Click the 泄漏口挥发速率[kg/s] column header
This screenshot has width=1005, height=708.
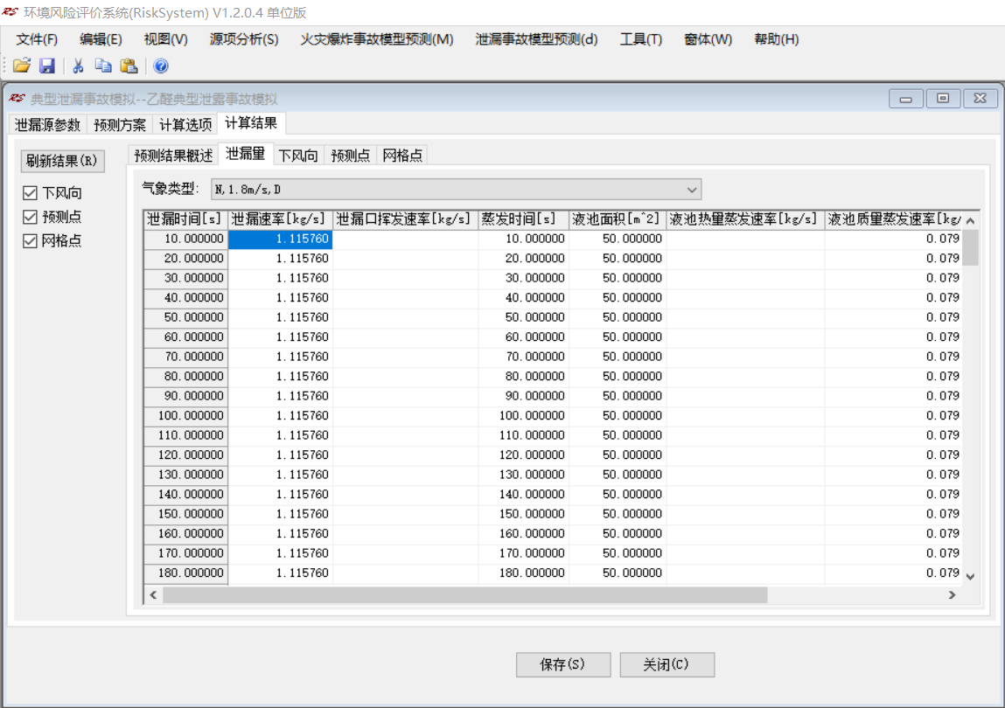click(x=405, y=219)
